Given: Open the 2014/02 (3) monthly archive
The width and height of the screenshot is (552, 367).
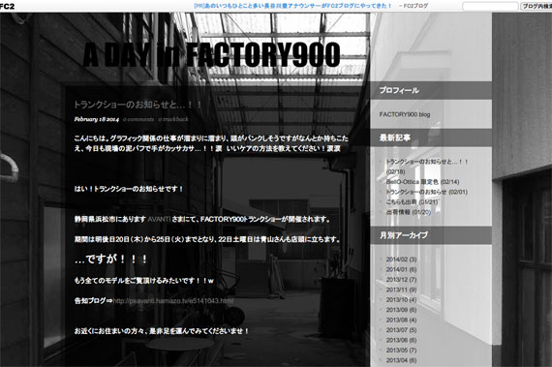Looking at the screenshot, I should (x=401, y=260).
